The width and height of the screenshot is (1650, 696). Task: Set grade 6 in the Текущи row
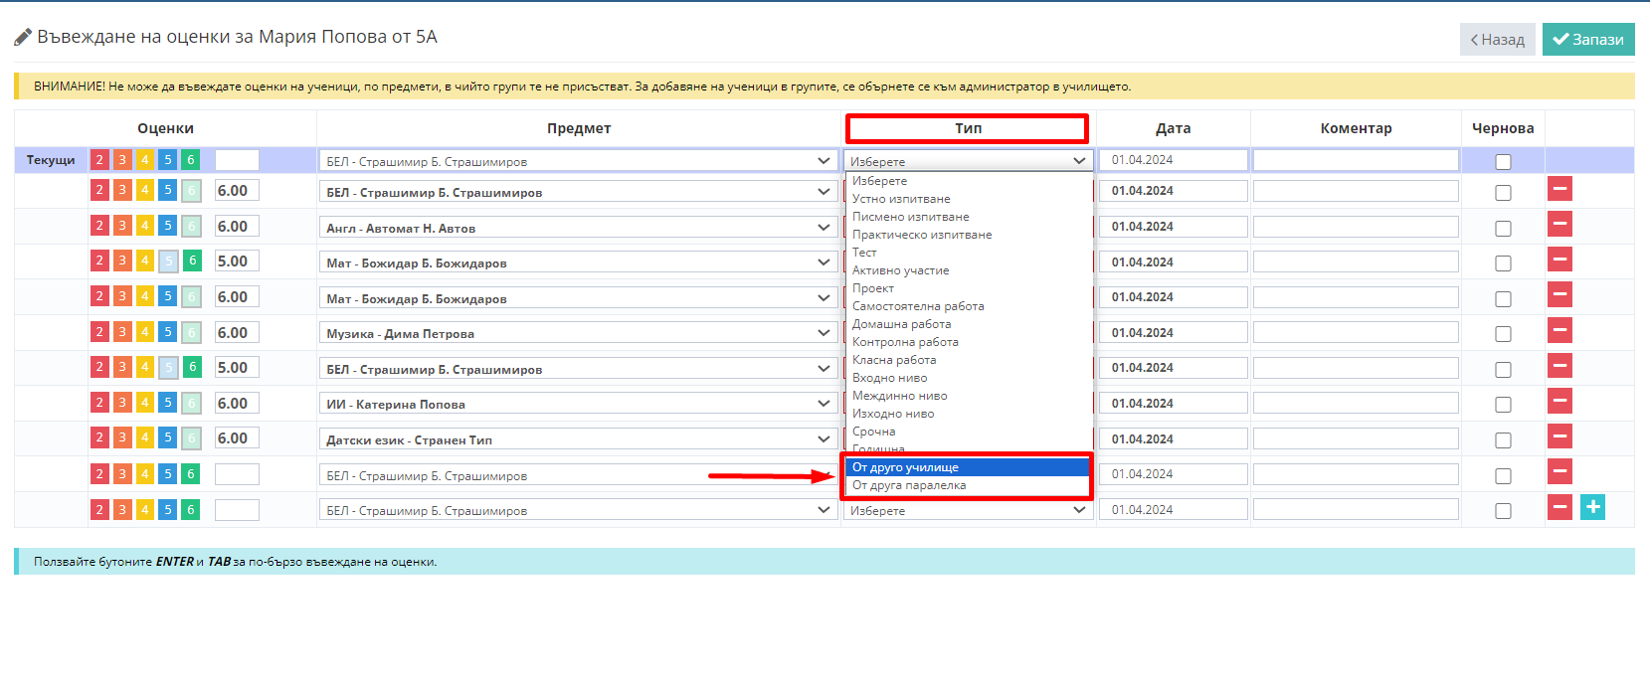[191, 160]
